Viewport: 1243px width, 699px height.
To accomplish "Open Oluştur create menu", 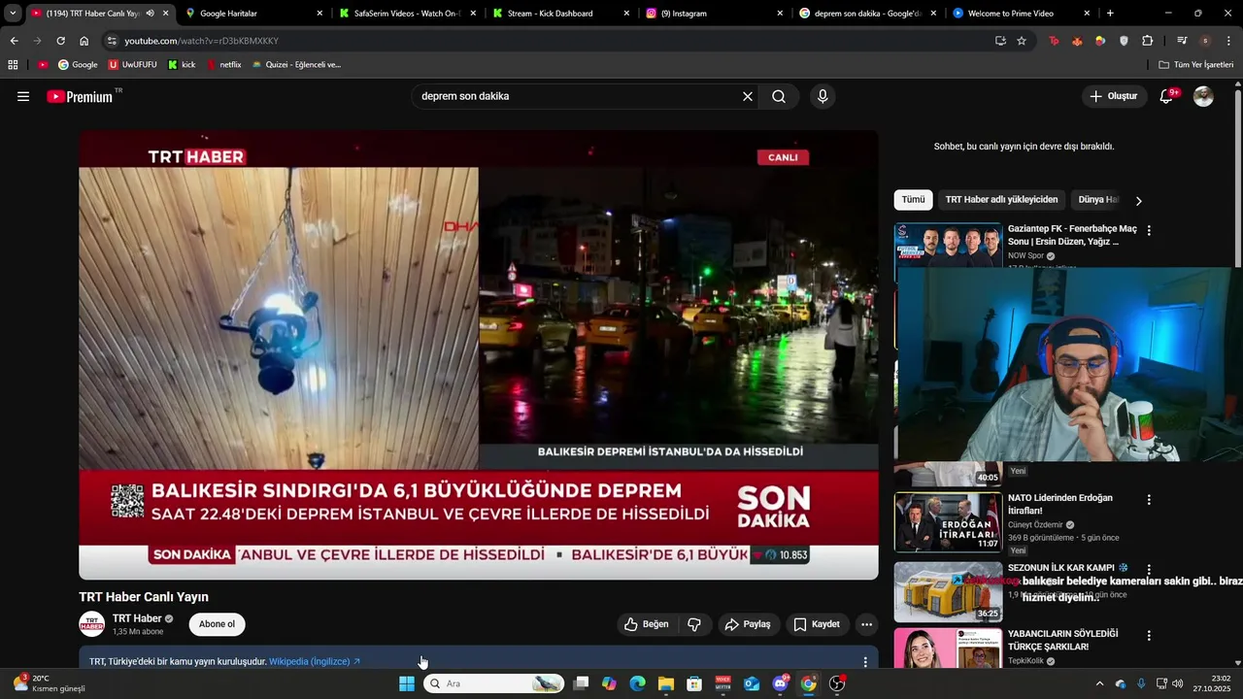I will pos(1113,96).
